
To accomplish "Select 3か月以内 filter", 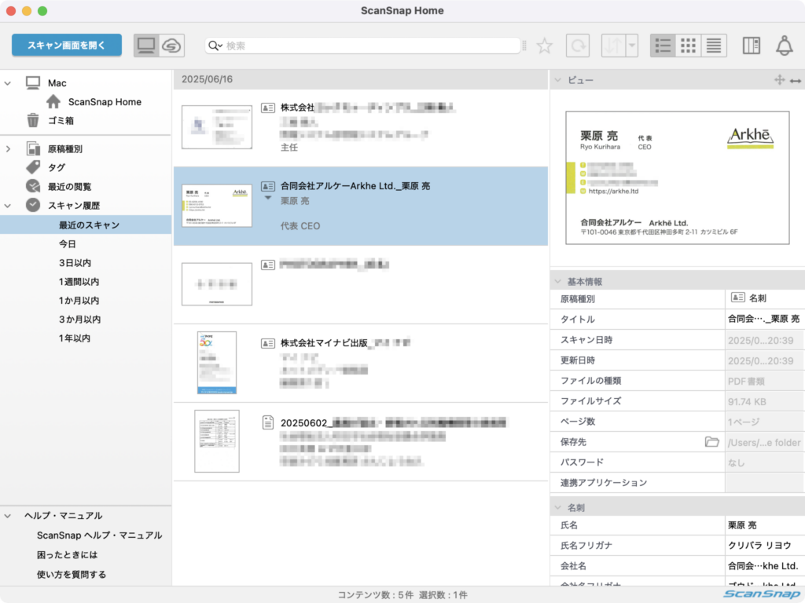I will pyautogui.click(x=79, y=320).
